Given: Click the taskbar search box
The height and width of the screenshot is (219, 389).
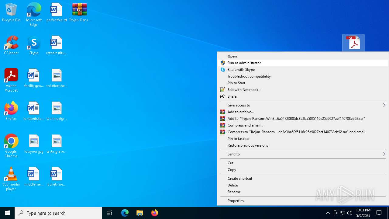Looking at the screenshot, I should coord(58,213).
